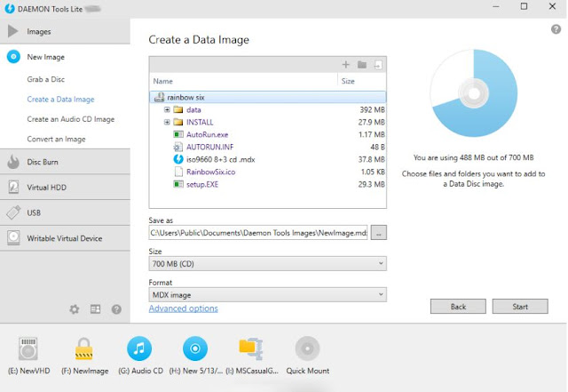568x392 pixels.
Task: Click the Start button
Action: tap(519, 307)
